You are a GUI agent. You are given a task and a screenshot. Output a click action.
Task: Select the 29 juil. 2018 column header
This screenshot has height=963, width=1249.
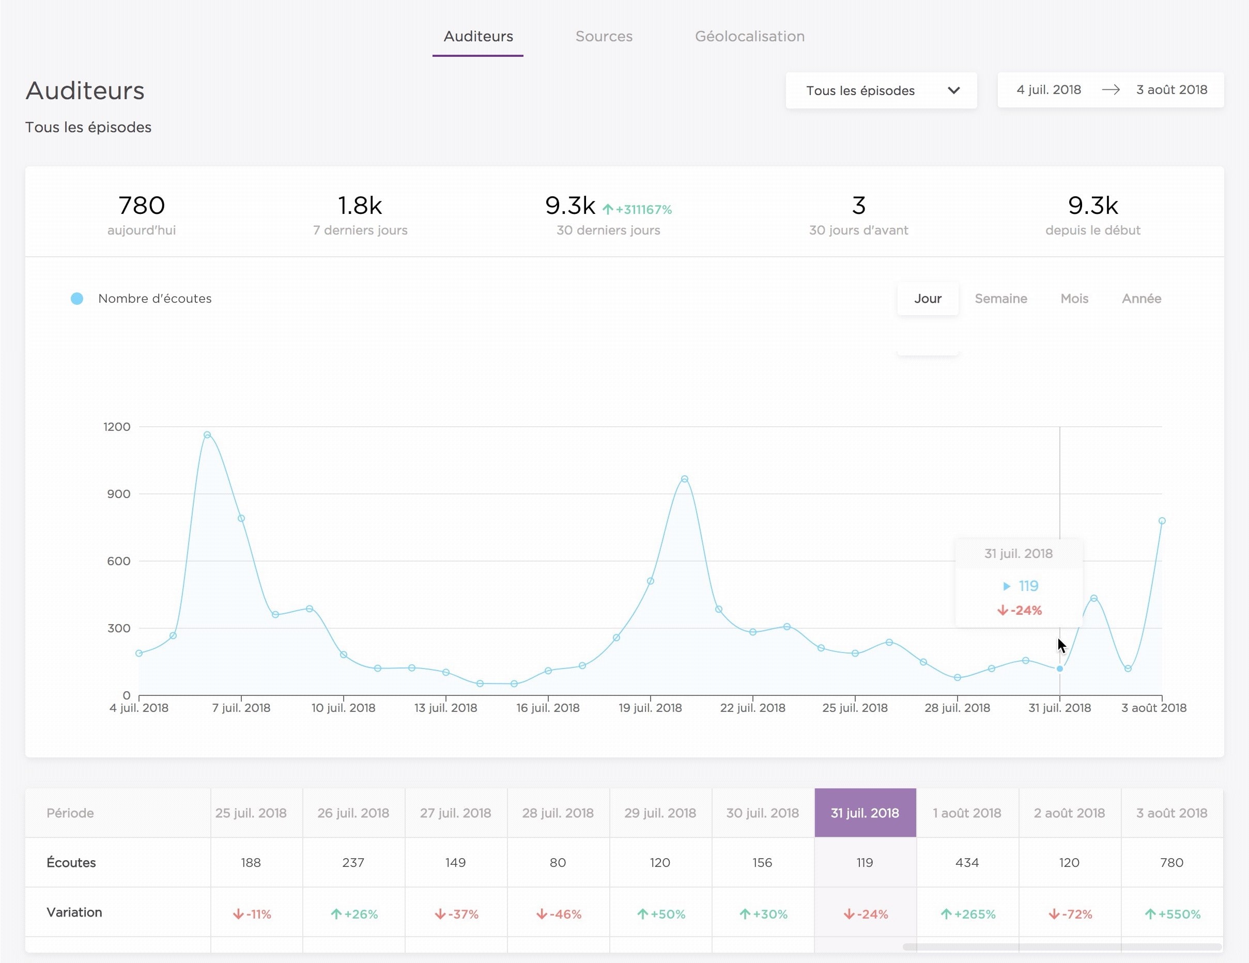pyautogui.click(x=660, y=813)
